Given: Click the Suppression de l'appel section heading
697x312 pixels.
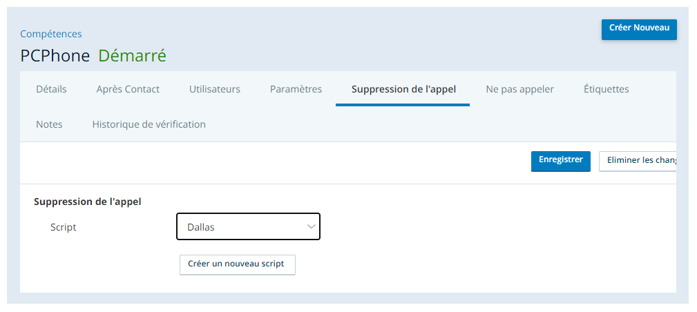Looking at the screenshot, I should pyautogui.click(x=88, y=202).
